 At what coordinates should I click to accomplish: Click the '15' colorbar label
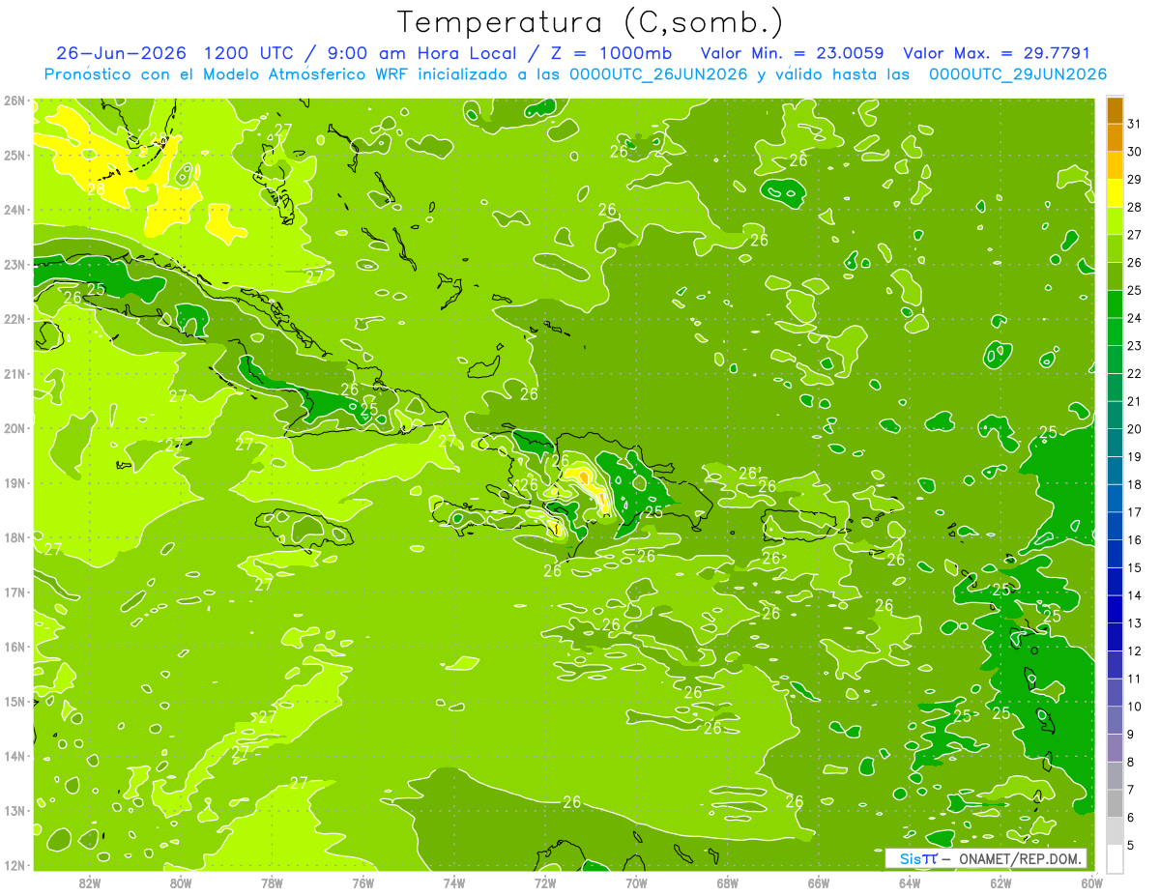[x=1135, y=567]
